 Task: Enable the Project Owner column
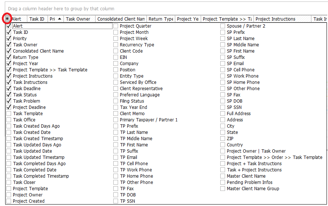[9, 195]
